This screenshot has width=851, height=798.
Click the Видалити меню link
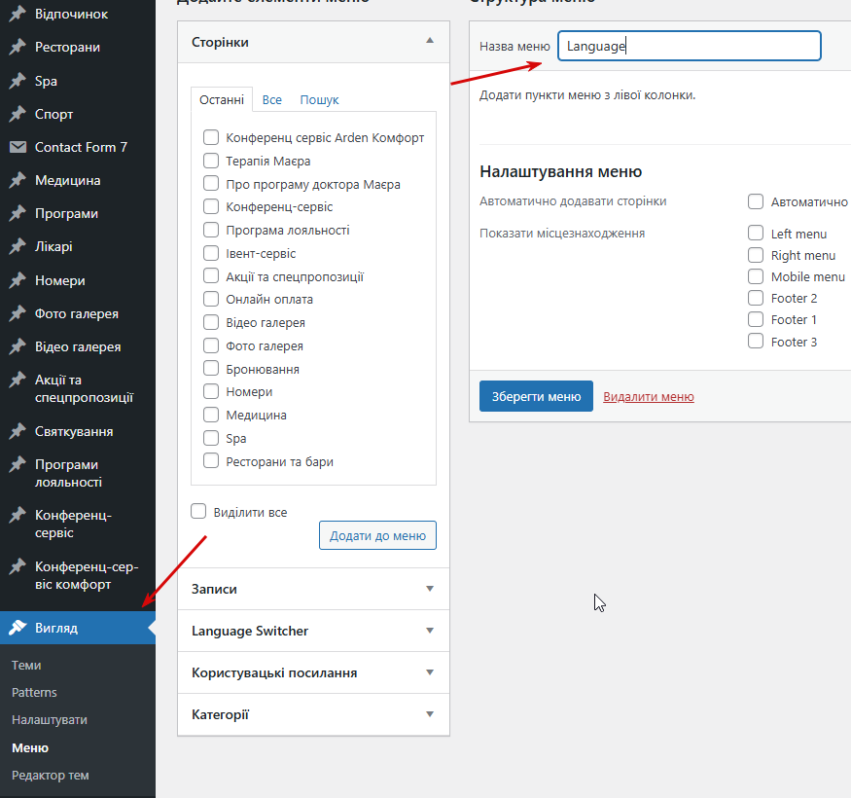[x=649, y=397]
